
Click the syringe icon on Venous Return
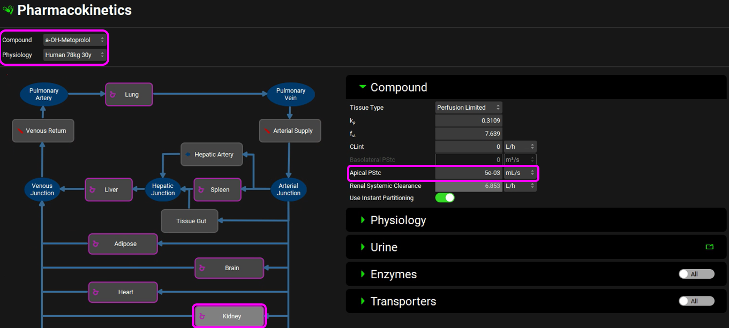click(x=20, y=131)
